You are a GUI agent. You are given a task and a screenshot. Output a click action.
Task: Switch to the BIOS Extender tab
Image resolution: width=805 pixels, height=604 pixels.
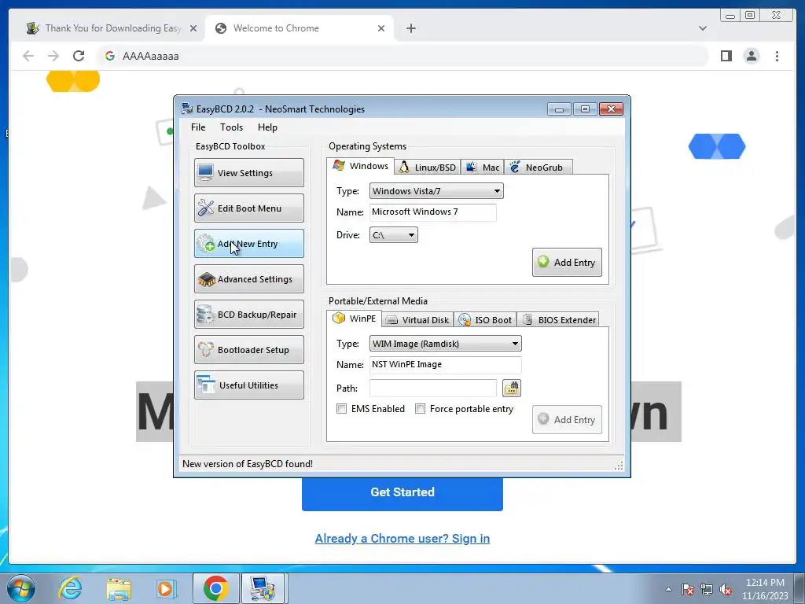tap(559, 320)
